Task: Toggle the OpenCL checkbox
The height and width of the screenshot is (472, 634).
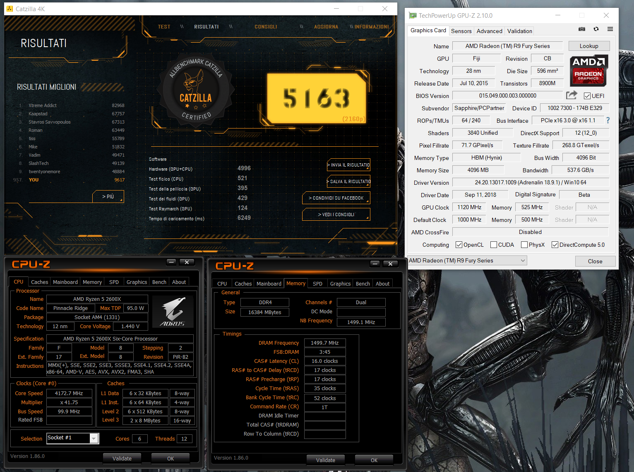Action: point(459,245)
